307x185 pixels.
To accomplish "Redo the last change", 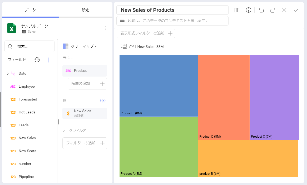I will [x=273, y=10].
